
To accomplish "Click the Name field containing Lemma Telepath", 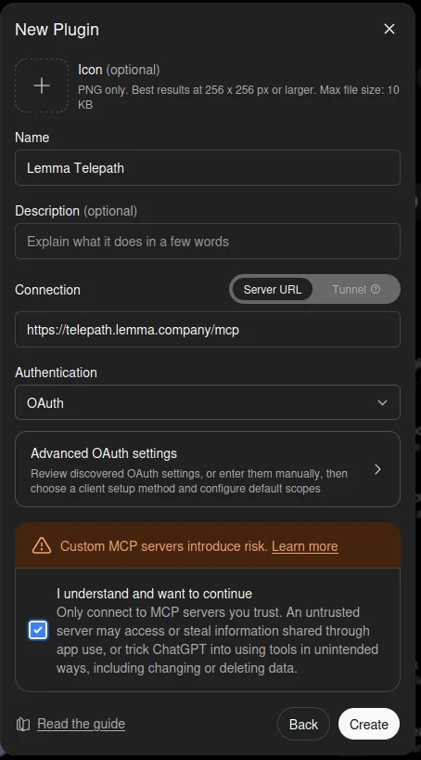I will (208, 168).
